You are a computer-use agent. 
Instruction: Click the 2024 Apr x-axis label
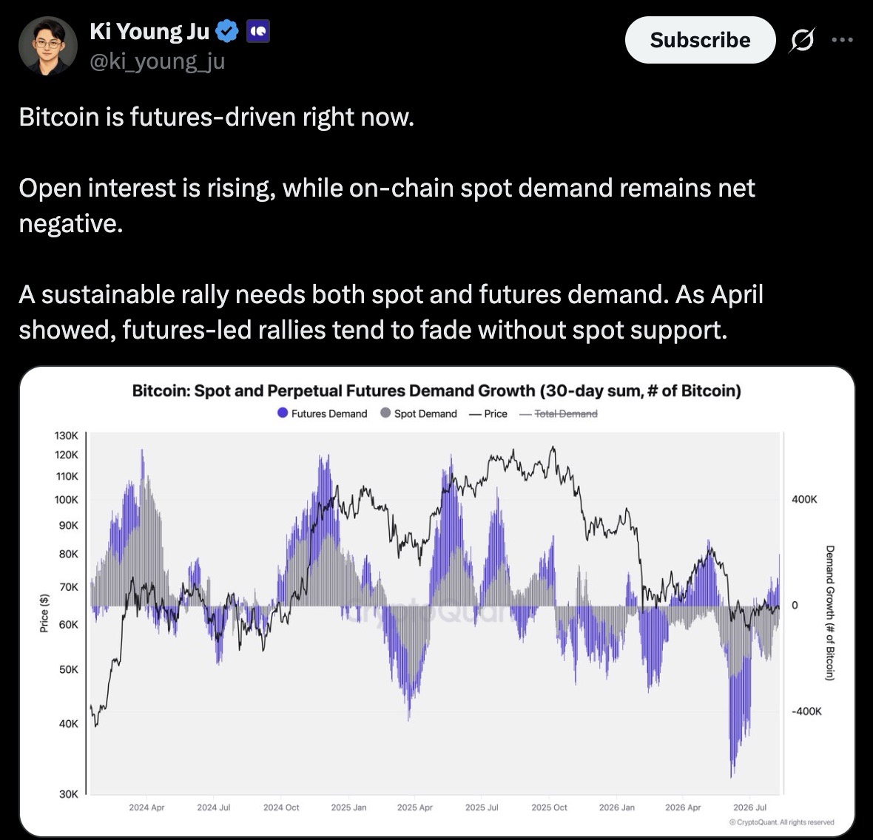146,807
